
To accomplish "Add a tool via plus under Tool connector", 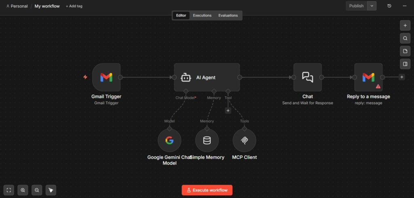I will pyautogui.click(x=228, y=110).
